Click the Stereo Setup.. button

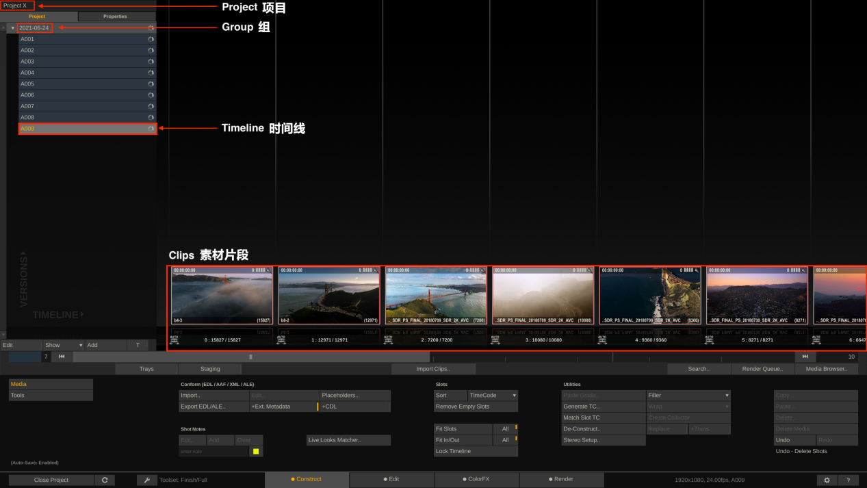point(604,440)
